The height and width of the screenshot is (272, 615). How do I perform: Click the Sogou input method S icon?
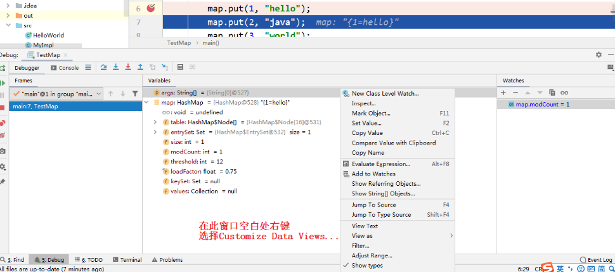click(547, 268)
